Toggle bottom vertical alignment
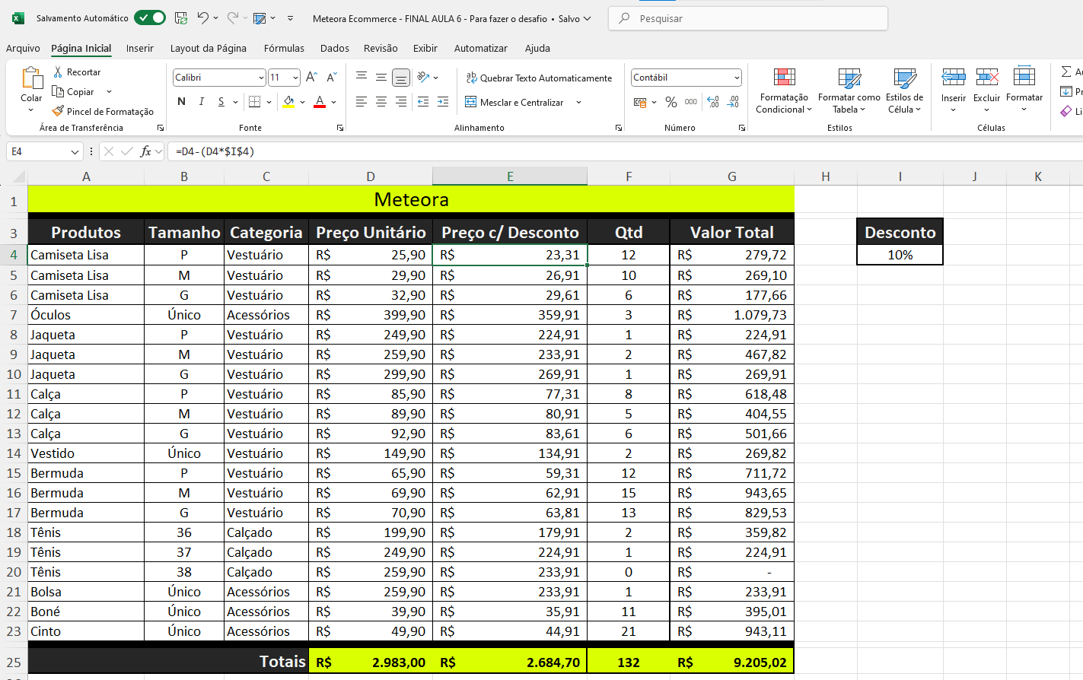The width and height of the screenshot is (1083, 680). 401,77
